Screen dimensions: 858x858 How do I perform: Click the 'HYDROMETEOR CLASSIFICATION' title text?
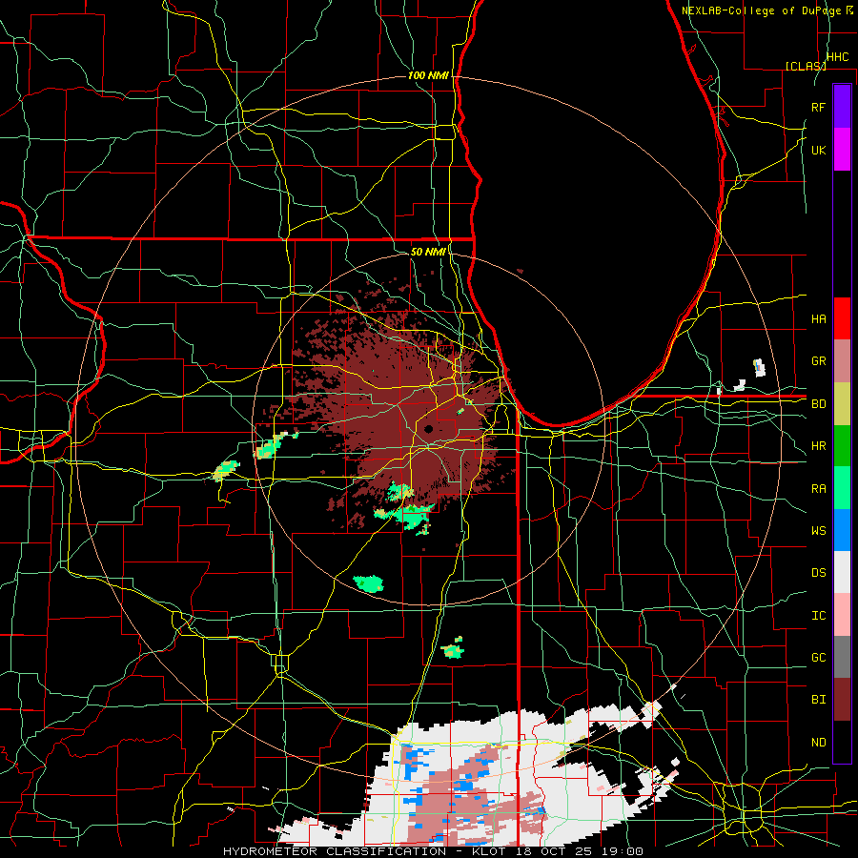point(335,851)
